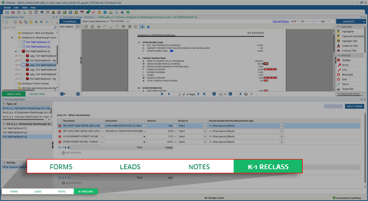Check the Schedule F Farm Income checkbox
The image size is (368, 201).
15,83
